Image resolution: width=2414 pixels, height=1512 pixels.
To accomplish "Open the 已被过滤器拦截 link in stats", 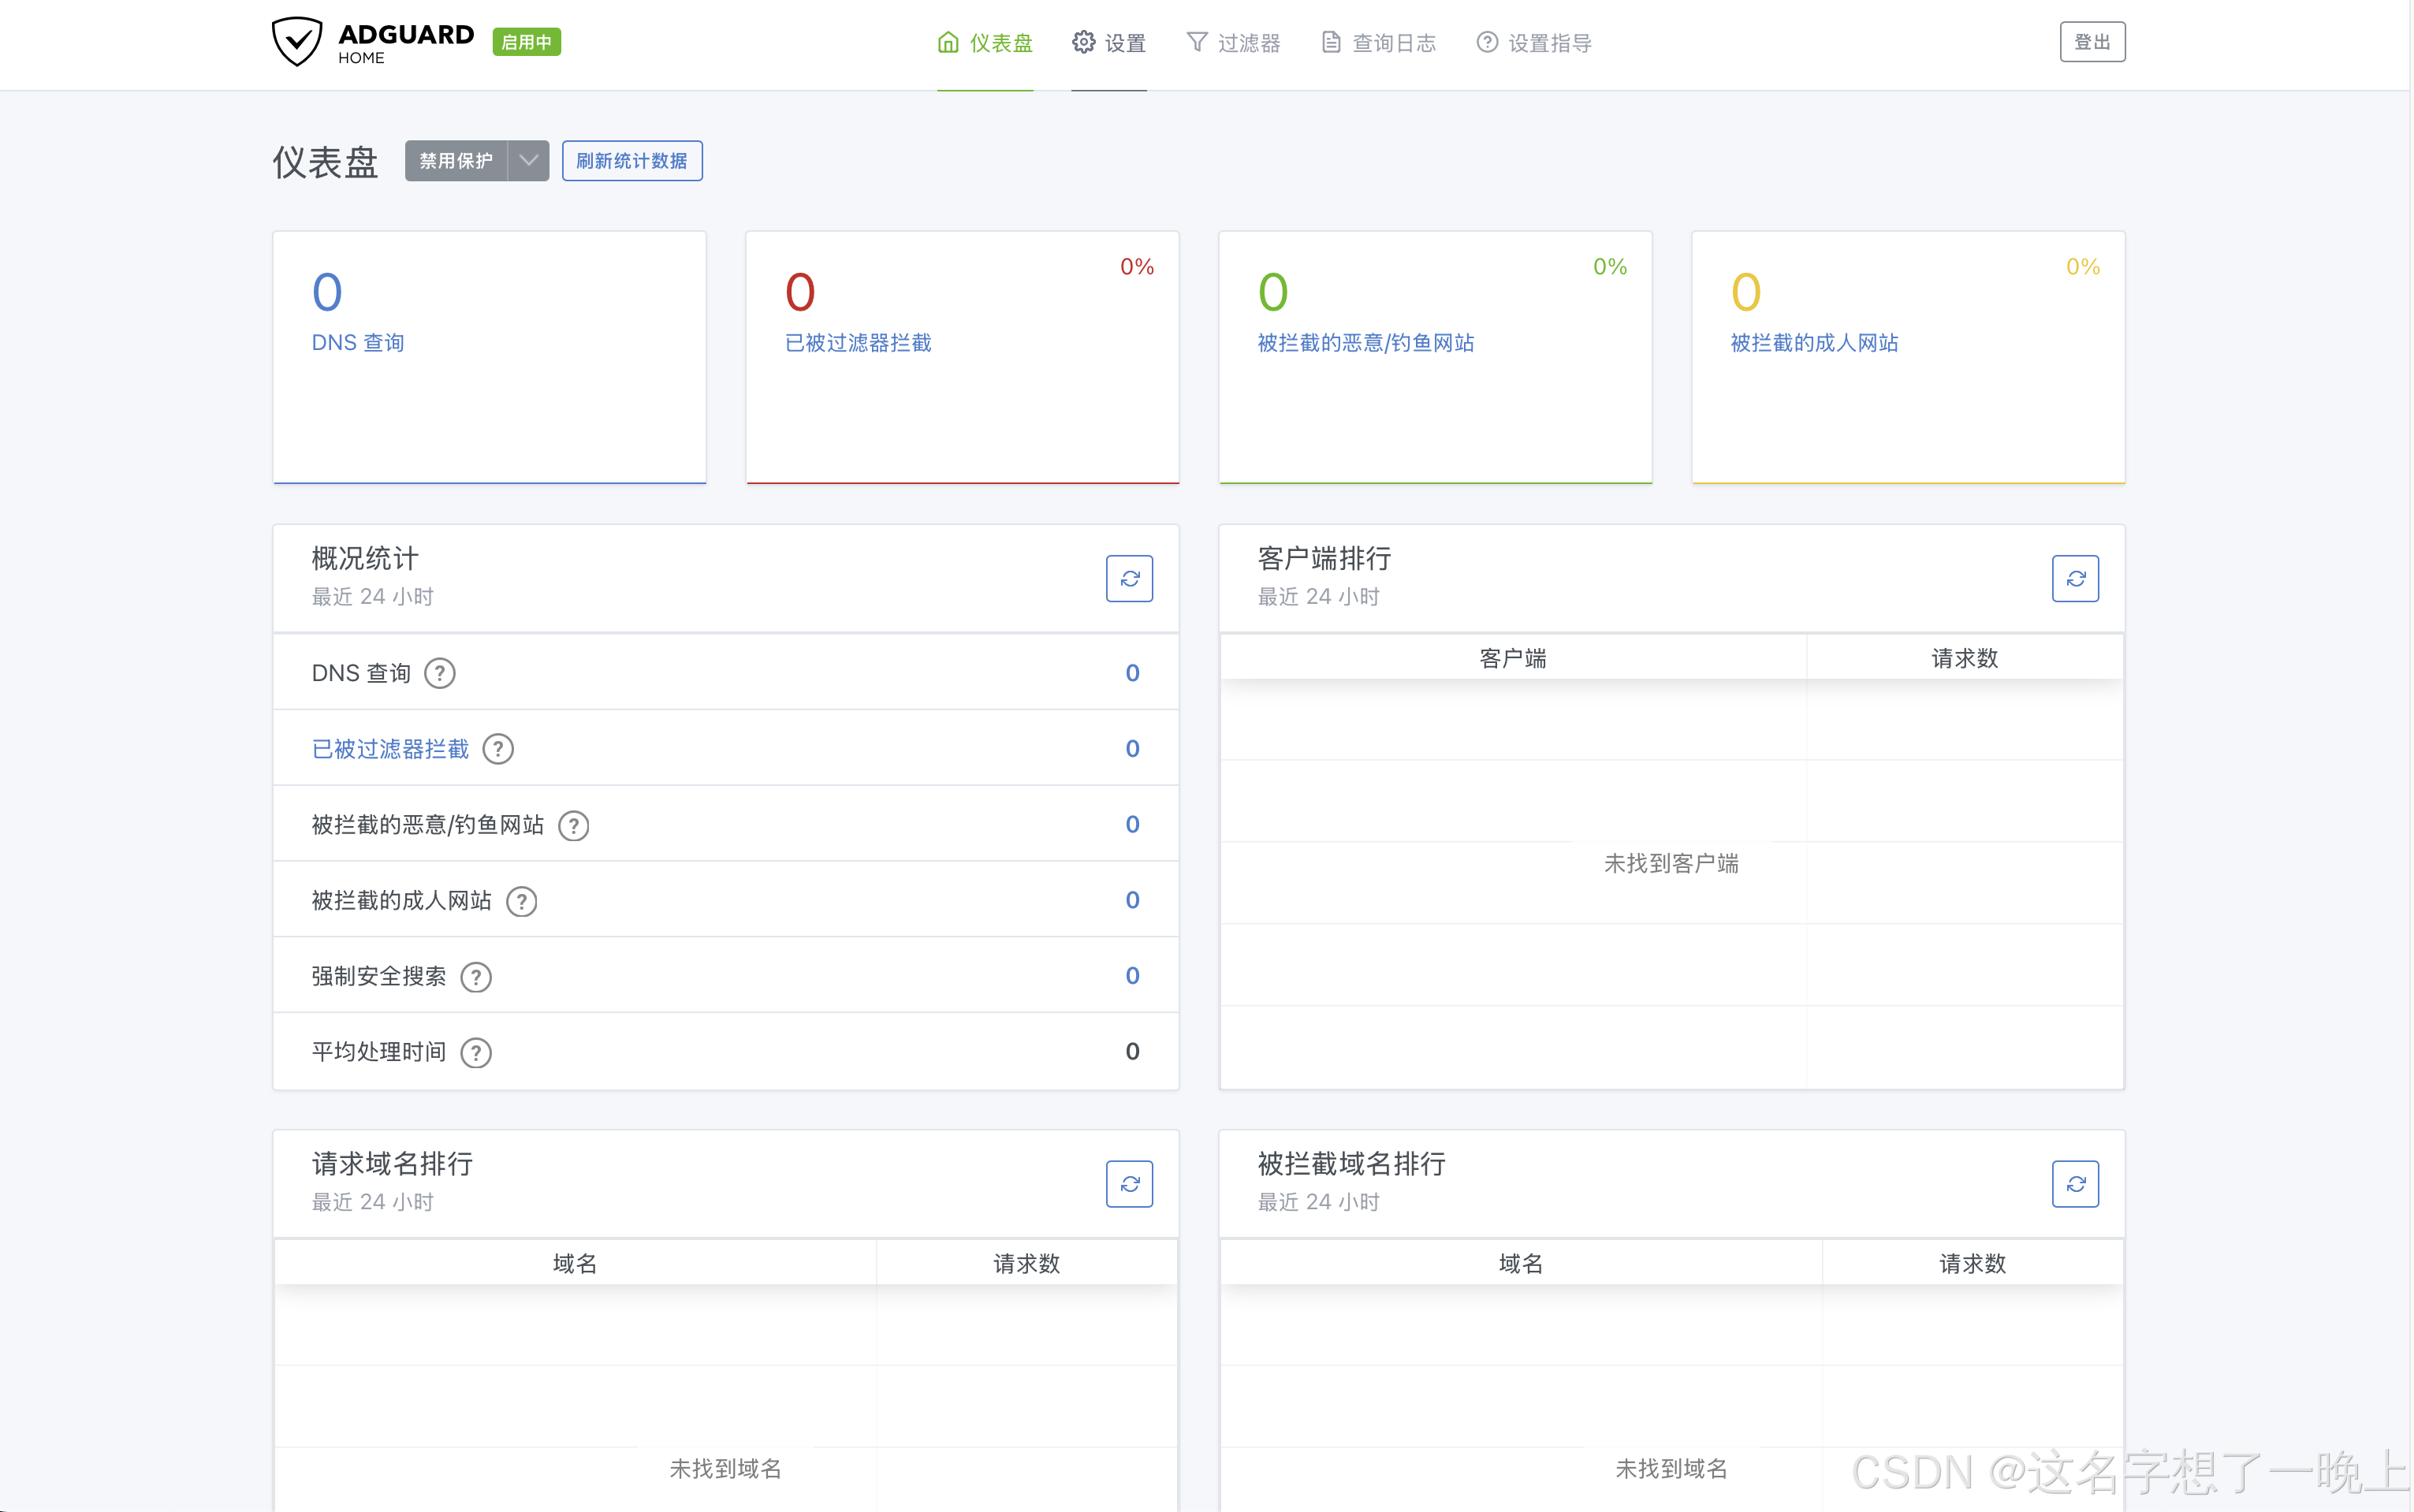I will click(x=390, y=749).
